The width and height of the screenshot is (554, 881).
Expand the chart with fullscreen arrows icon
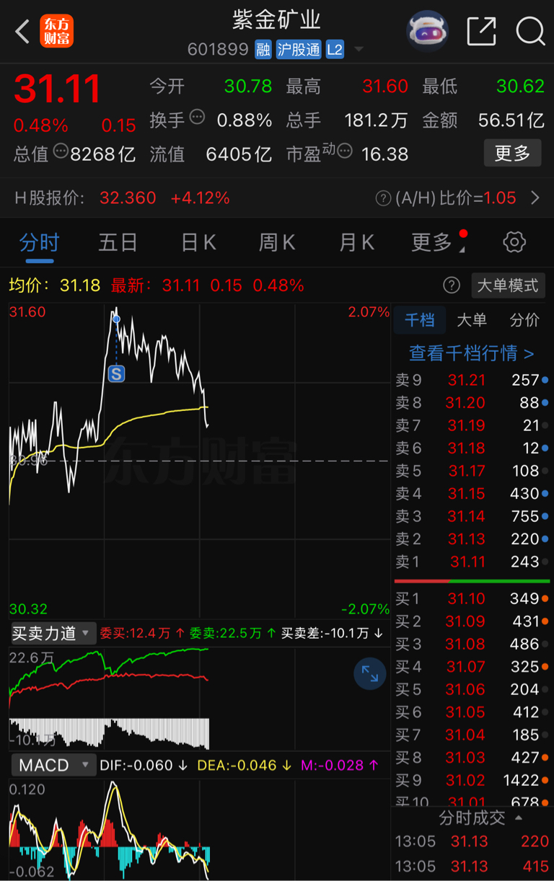tap(370, 674)
